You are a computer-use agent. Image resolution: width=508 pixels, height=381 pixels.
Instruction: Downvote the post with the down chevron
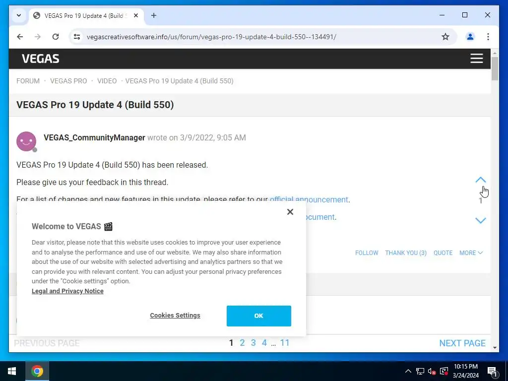(480, 221)
